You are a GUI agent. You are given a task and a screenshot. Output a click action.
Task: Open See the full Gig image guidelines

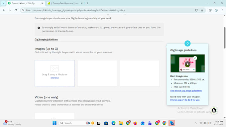click(x=186, y=91)
